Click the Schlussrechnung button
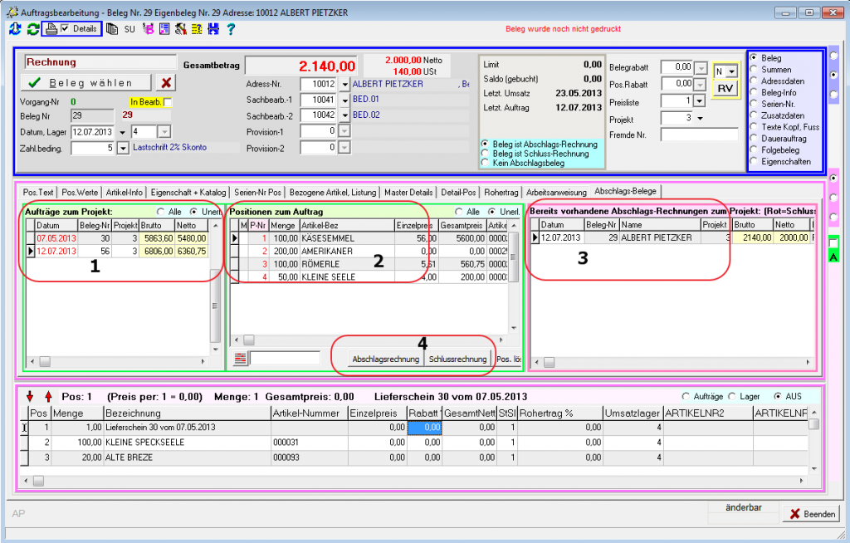 coord(457,359)
